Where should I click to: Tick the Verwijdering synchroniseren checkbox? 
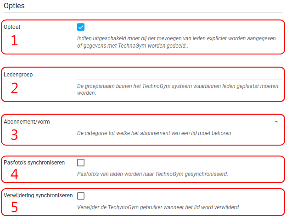tap(81, 196)
